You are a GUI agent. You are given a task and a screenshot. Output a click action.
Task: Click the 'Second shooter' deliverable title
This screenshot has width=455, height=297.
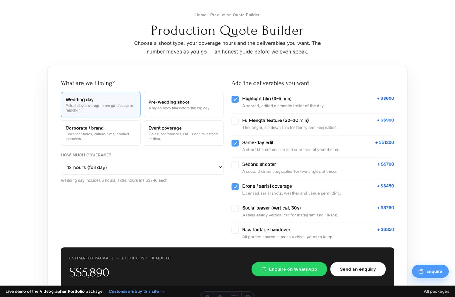click(259, 164)
